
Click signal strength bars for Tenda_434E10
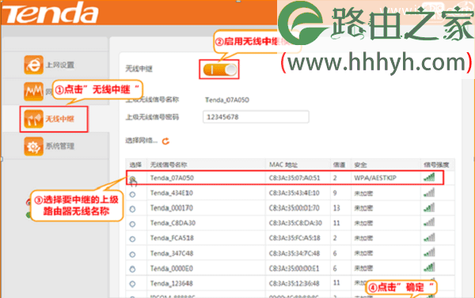tap(429, 192)
